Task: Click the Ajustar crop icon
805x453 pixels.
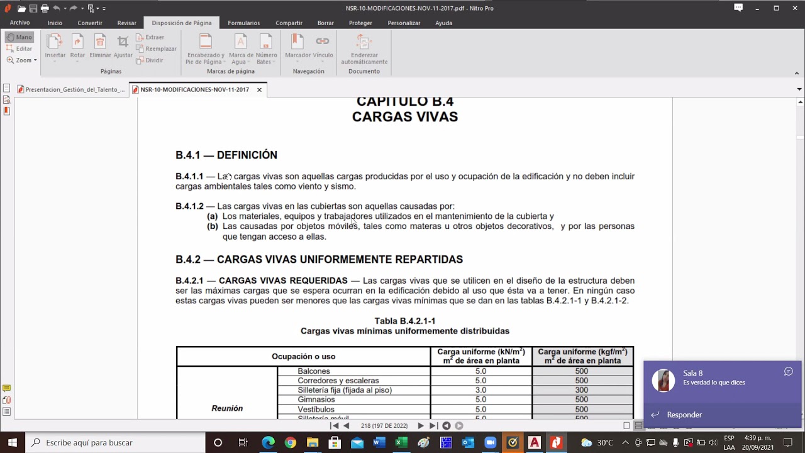Action: point(123,42)
